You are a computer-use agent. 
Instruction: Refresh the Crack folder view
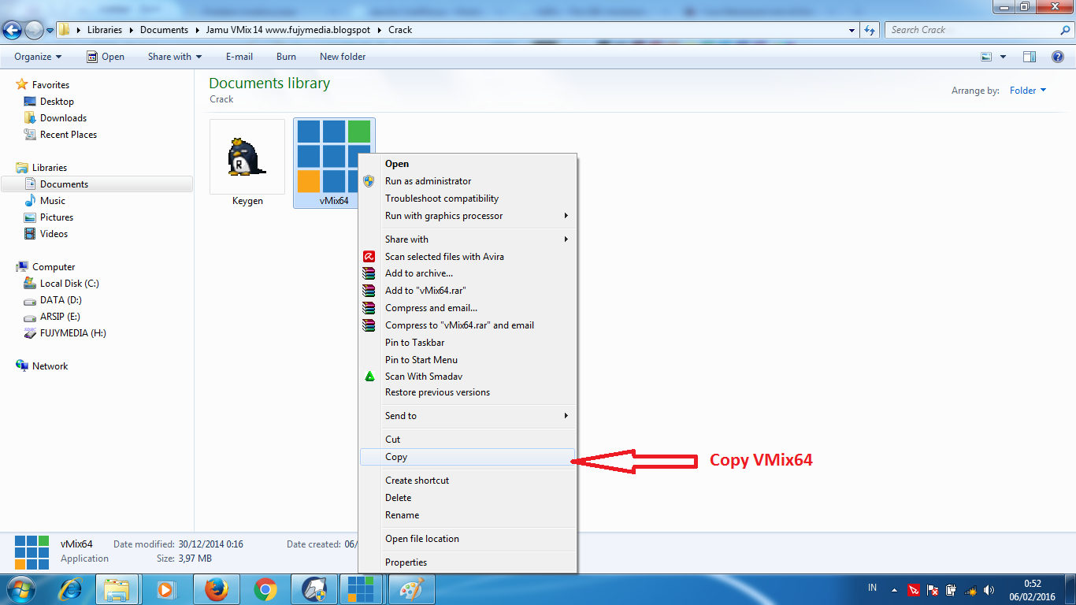pyautogui.click(x=870, y=30)
